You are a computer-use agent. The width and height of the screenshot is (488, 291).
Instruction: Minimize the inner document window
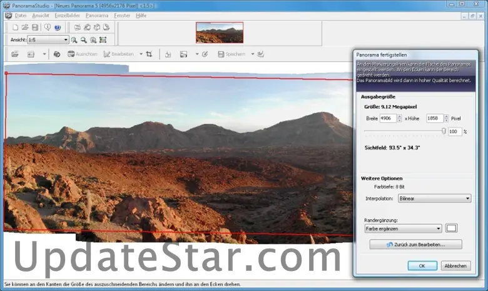pos(464,16)
